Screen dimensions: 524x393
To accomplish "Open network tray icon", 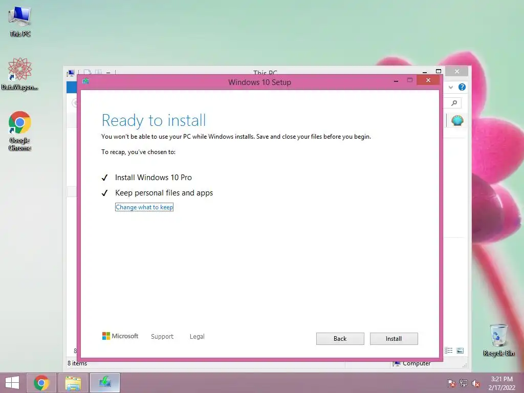I will tap(464, 383).
